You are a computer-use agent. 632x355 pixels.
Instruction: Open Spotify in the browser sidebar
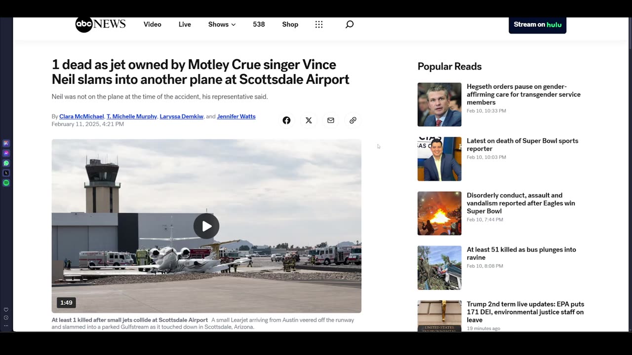click(x=6, y=183)
